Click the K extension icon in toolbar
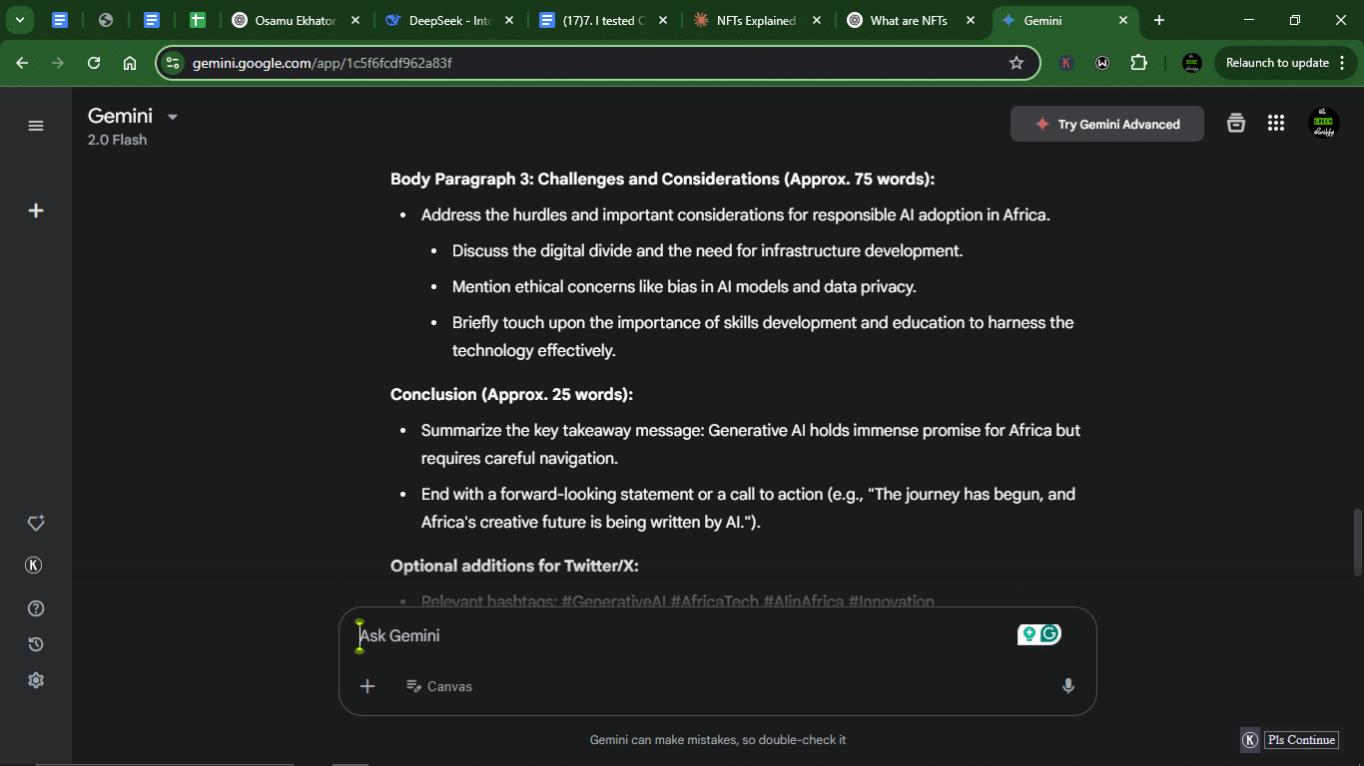Viewport: 1364px width, 766px height. (1066, 63)
